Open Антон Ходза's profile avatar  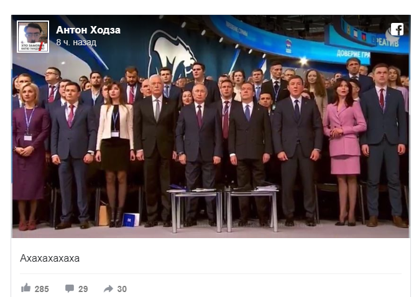[x=33, y=37]
